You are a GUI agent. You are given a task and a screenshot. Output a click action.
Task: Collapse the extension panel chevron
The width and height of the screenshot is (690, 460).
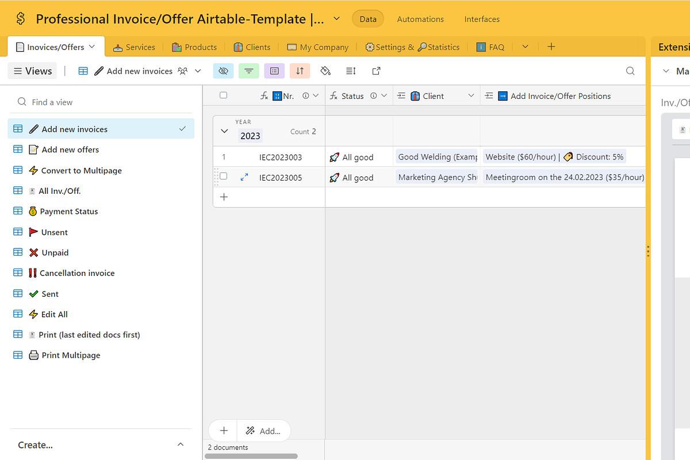[666, 71]
